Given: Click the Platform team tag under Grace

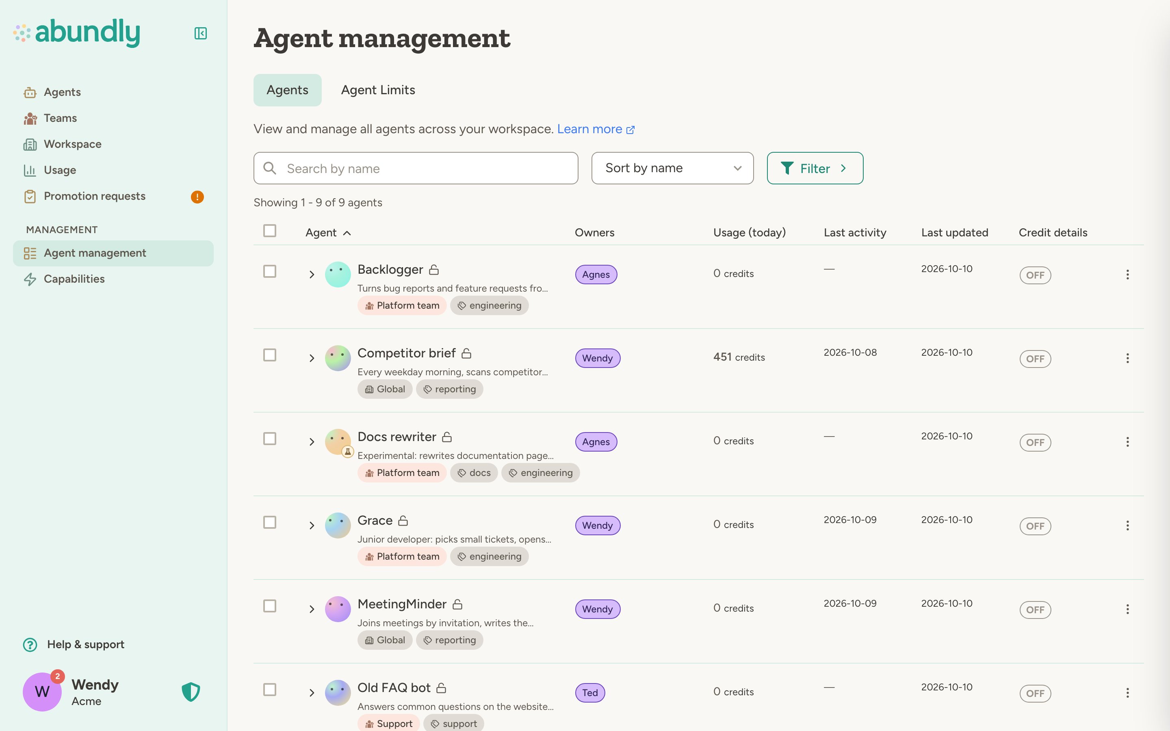Looking at the screenshot, I should click(x=402, y=556).
